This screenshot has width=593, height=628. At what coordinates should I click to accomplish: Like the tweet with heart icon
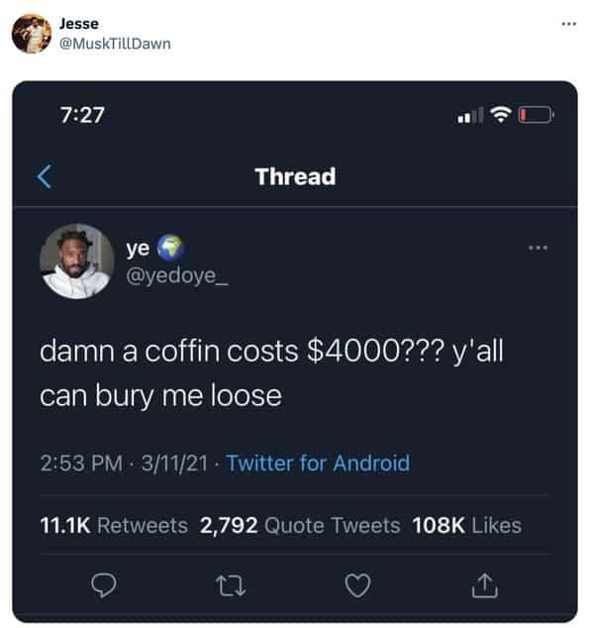[x=357, y=585]
